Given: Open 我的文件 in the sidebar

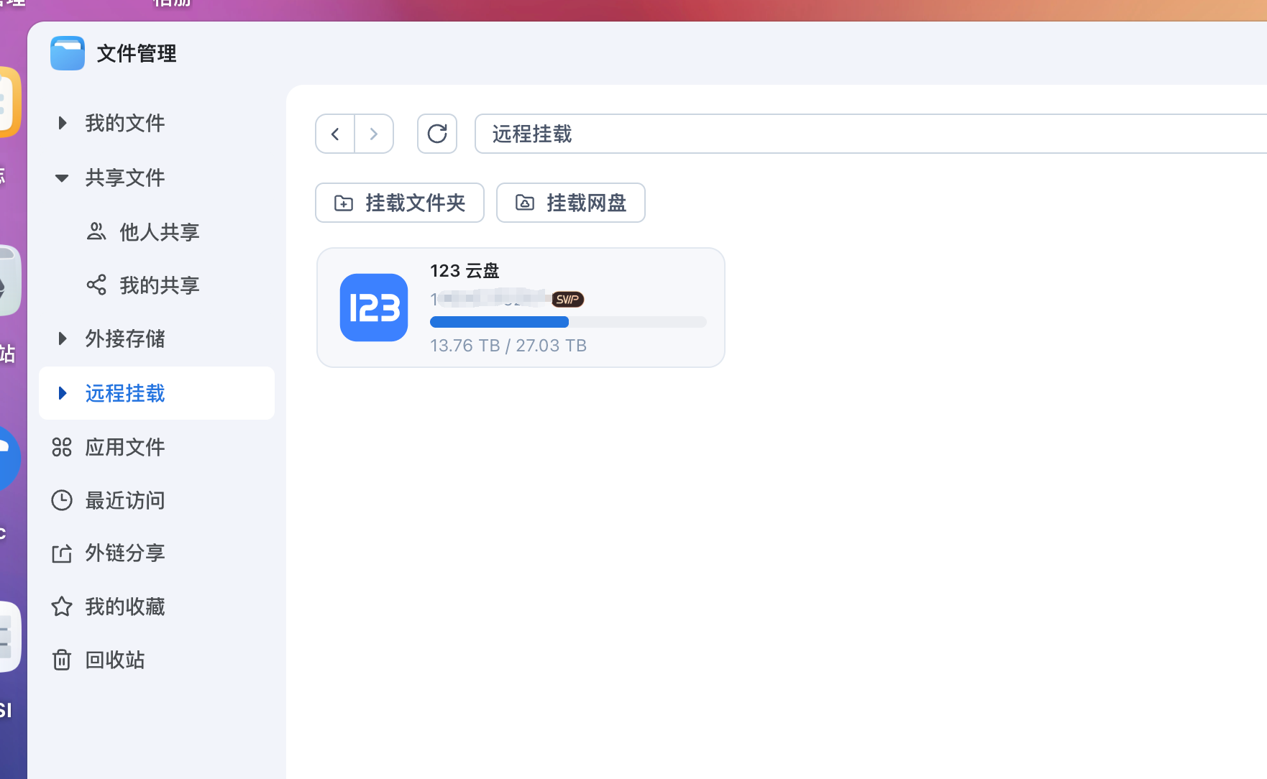Looking at the screenshot, I should click(x=157, y=123).
